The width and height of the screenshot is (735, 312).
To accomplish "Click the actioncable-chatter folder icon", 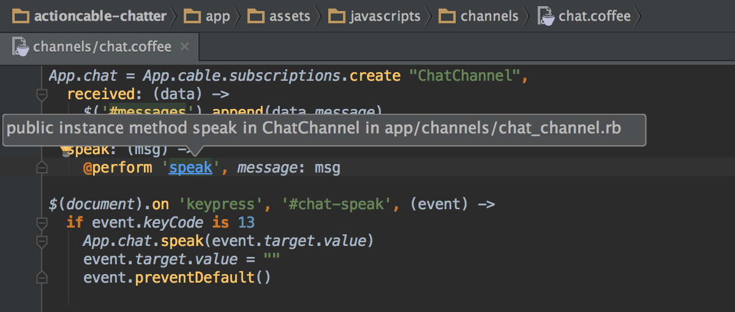I will click(21, 16).
